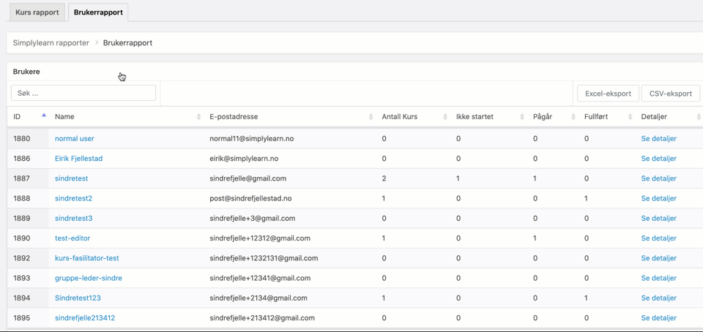Select the Brukerrapport tab
Viewport: 703px width, 332px height.
98,12
